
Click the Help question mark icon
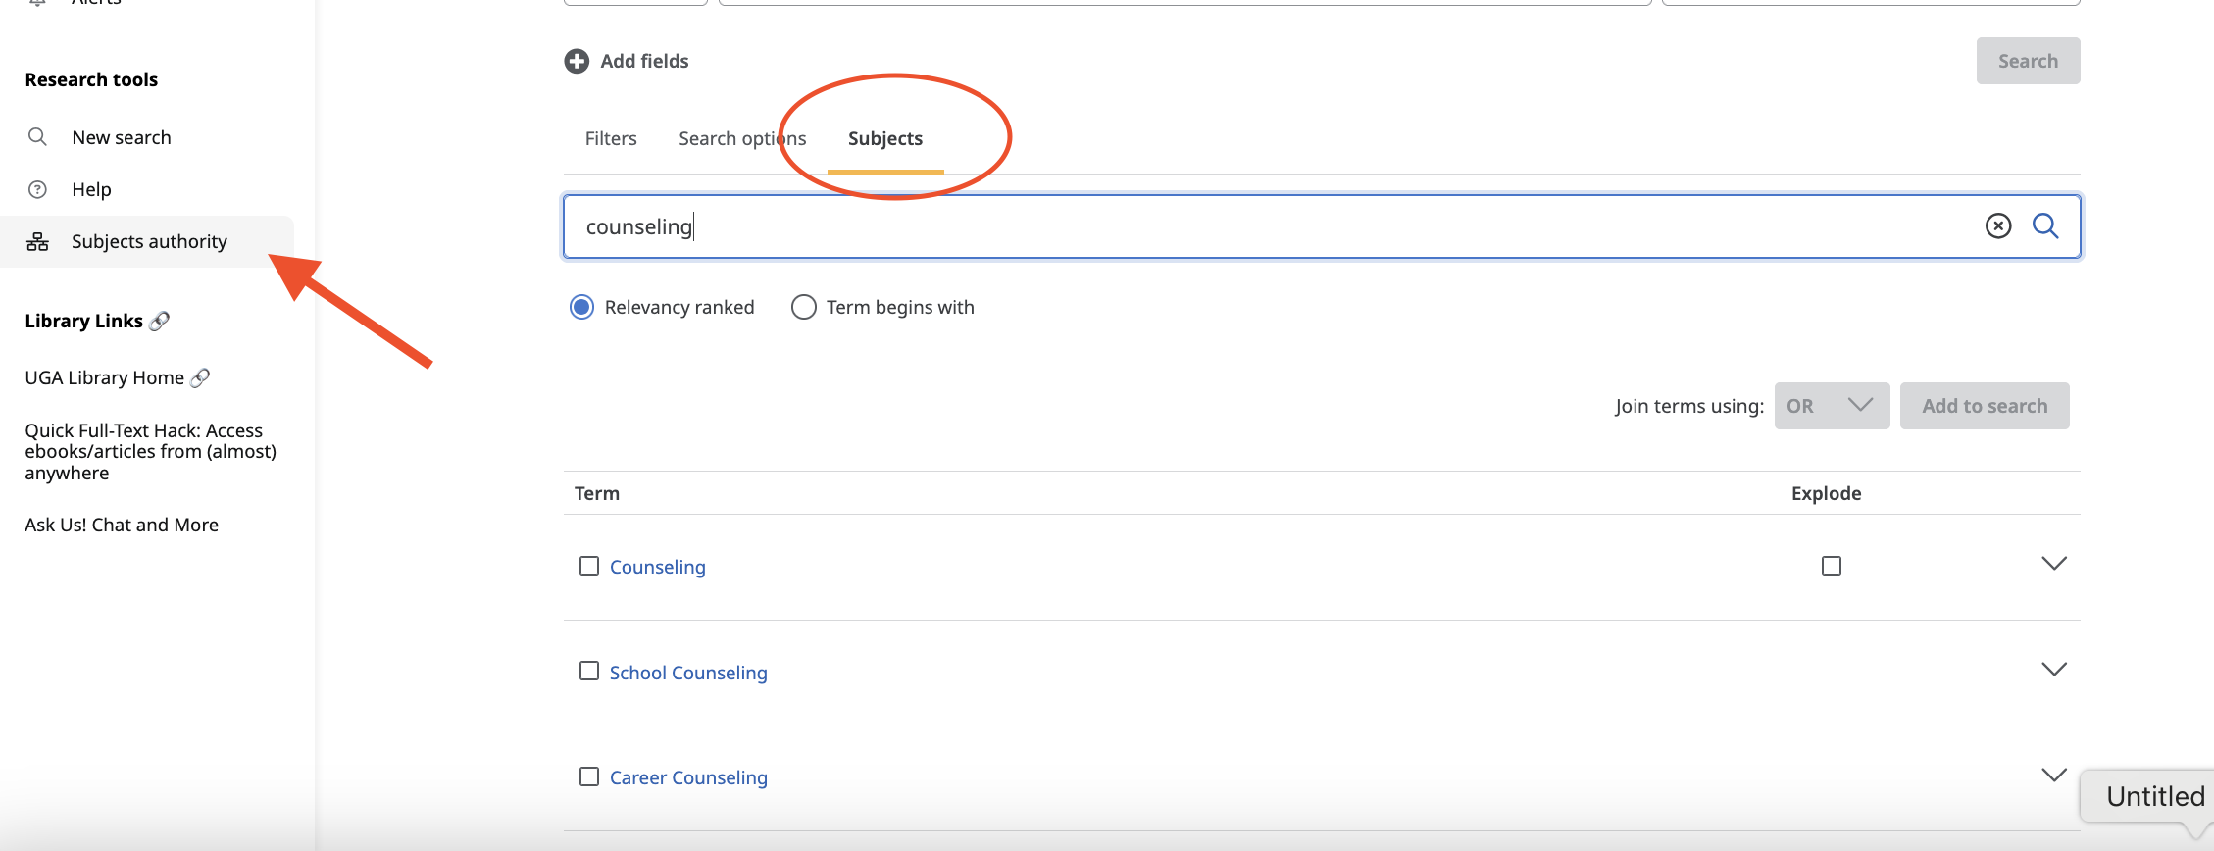pos(37,189)
